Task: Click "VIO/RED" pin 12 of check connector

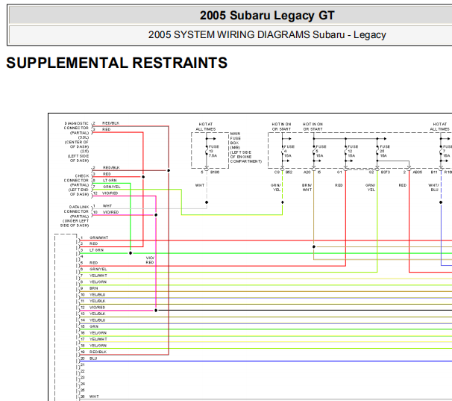Action: point(110,193)
